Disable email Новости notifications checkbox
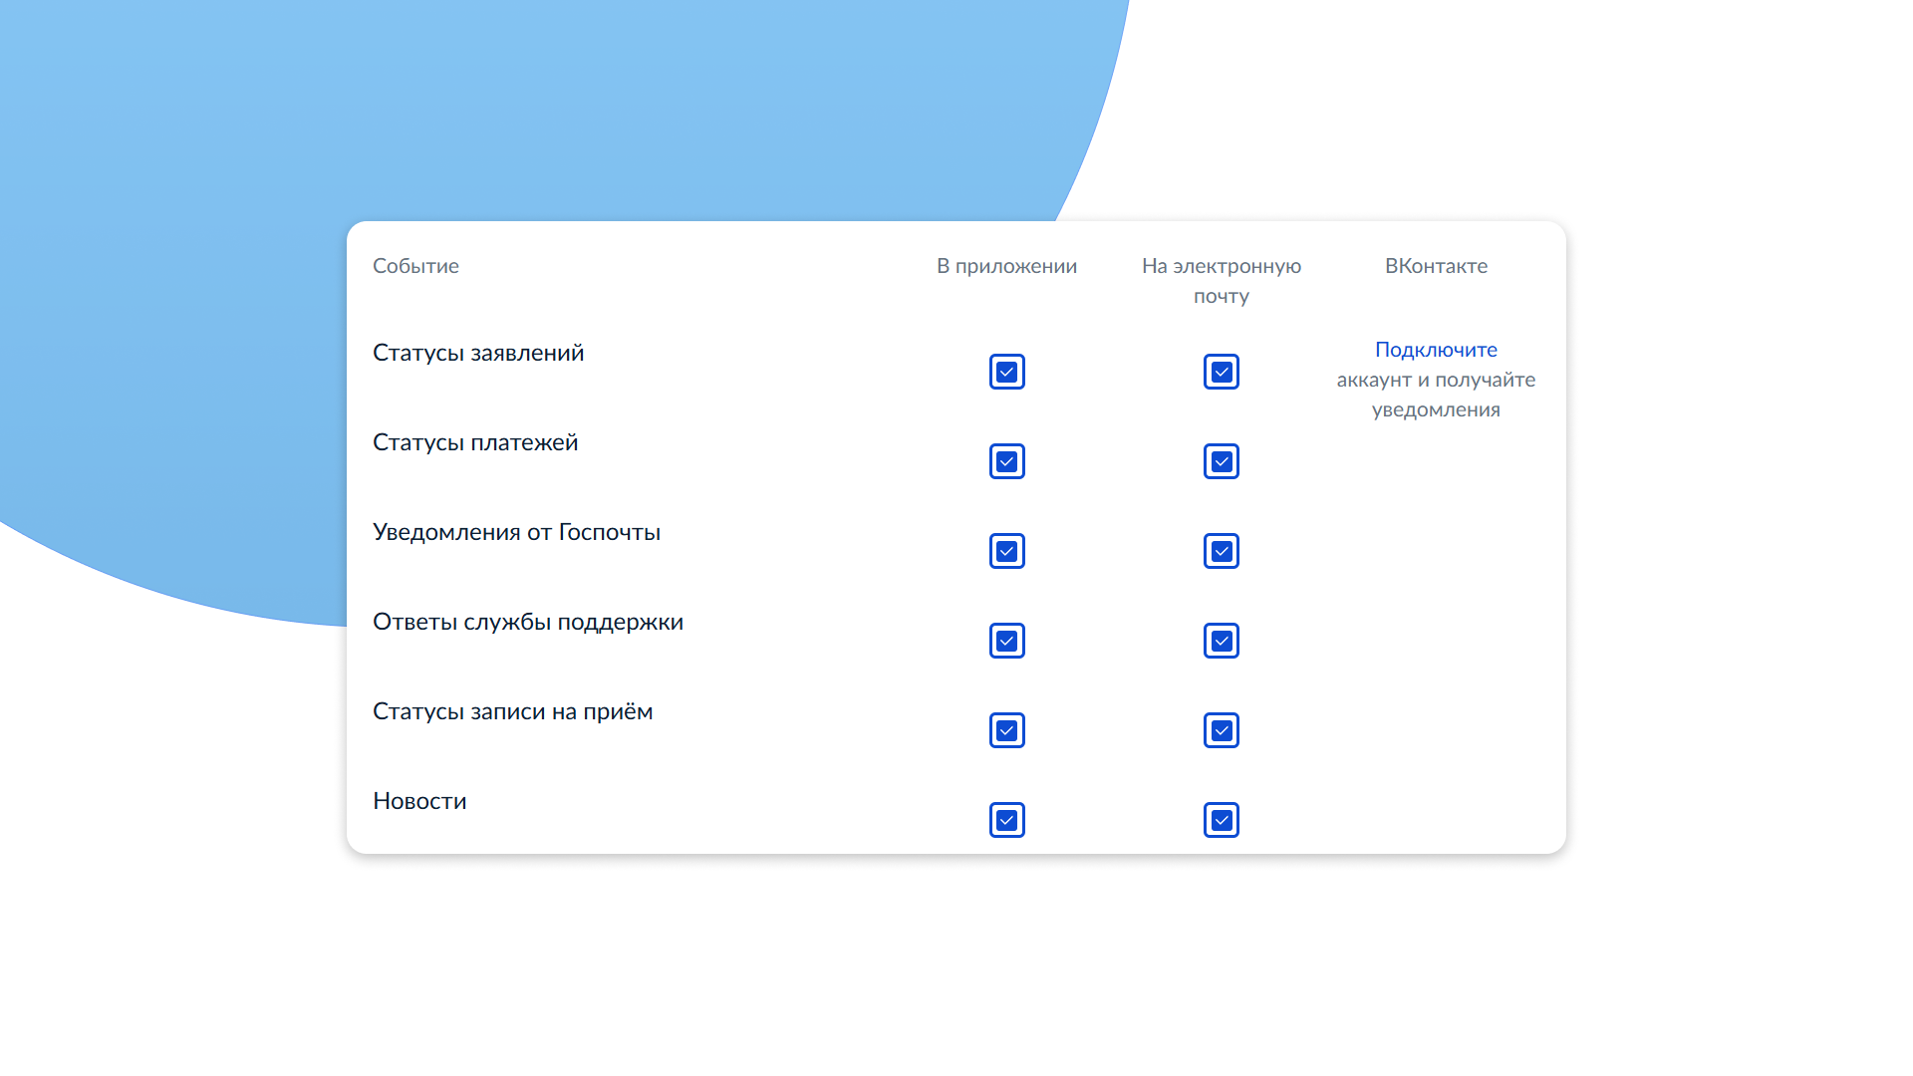Screen dimensions: 1913x1076 1221,820
